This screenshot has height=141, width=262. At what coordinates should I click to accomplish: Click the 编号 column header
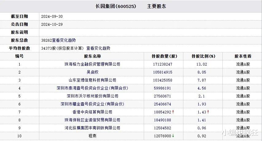[x=19, y=56]
